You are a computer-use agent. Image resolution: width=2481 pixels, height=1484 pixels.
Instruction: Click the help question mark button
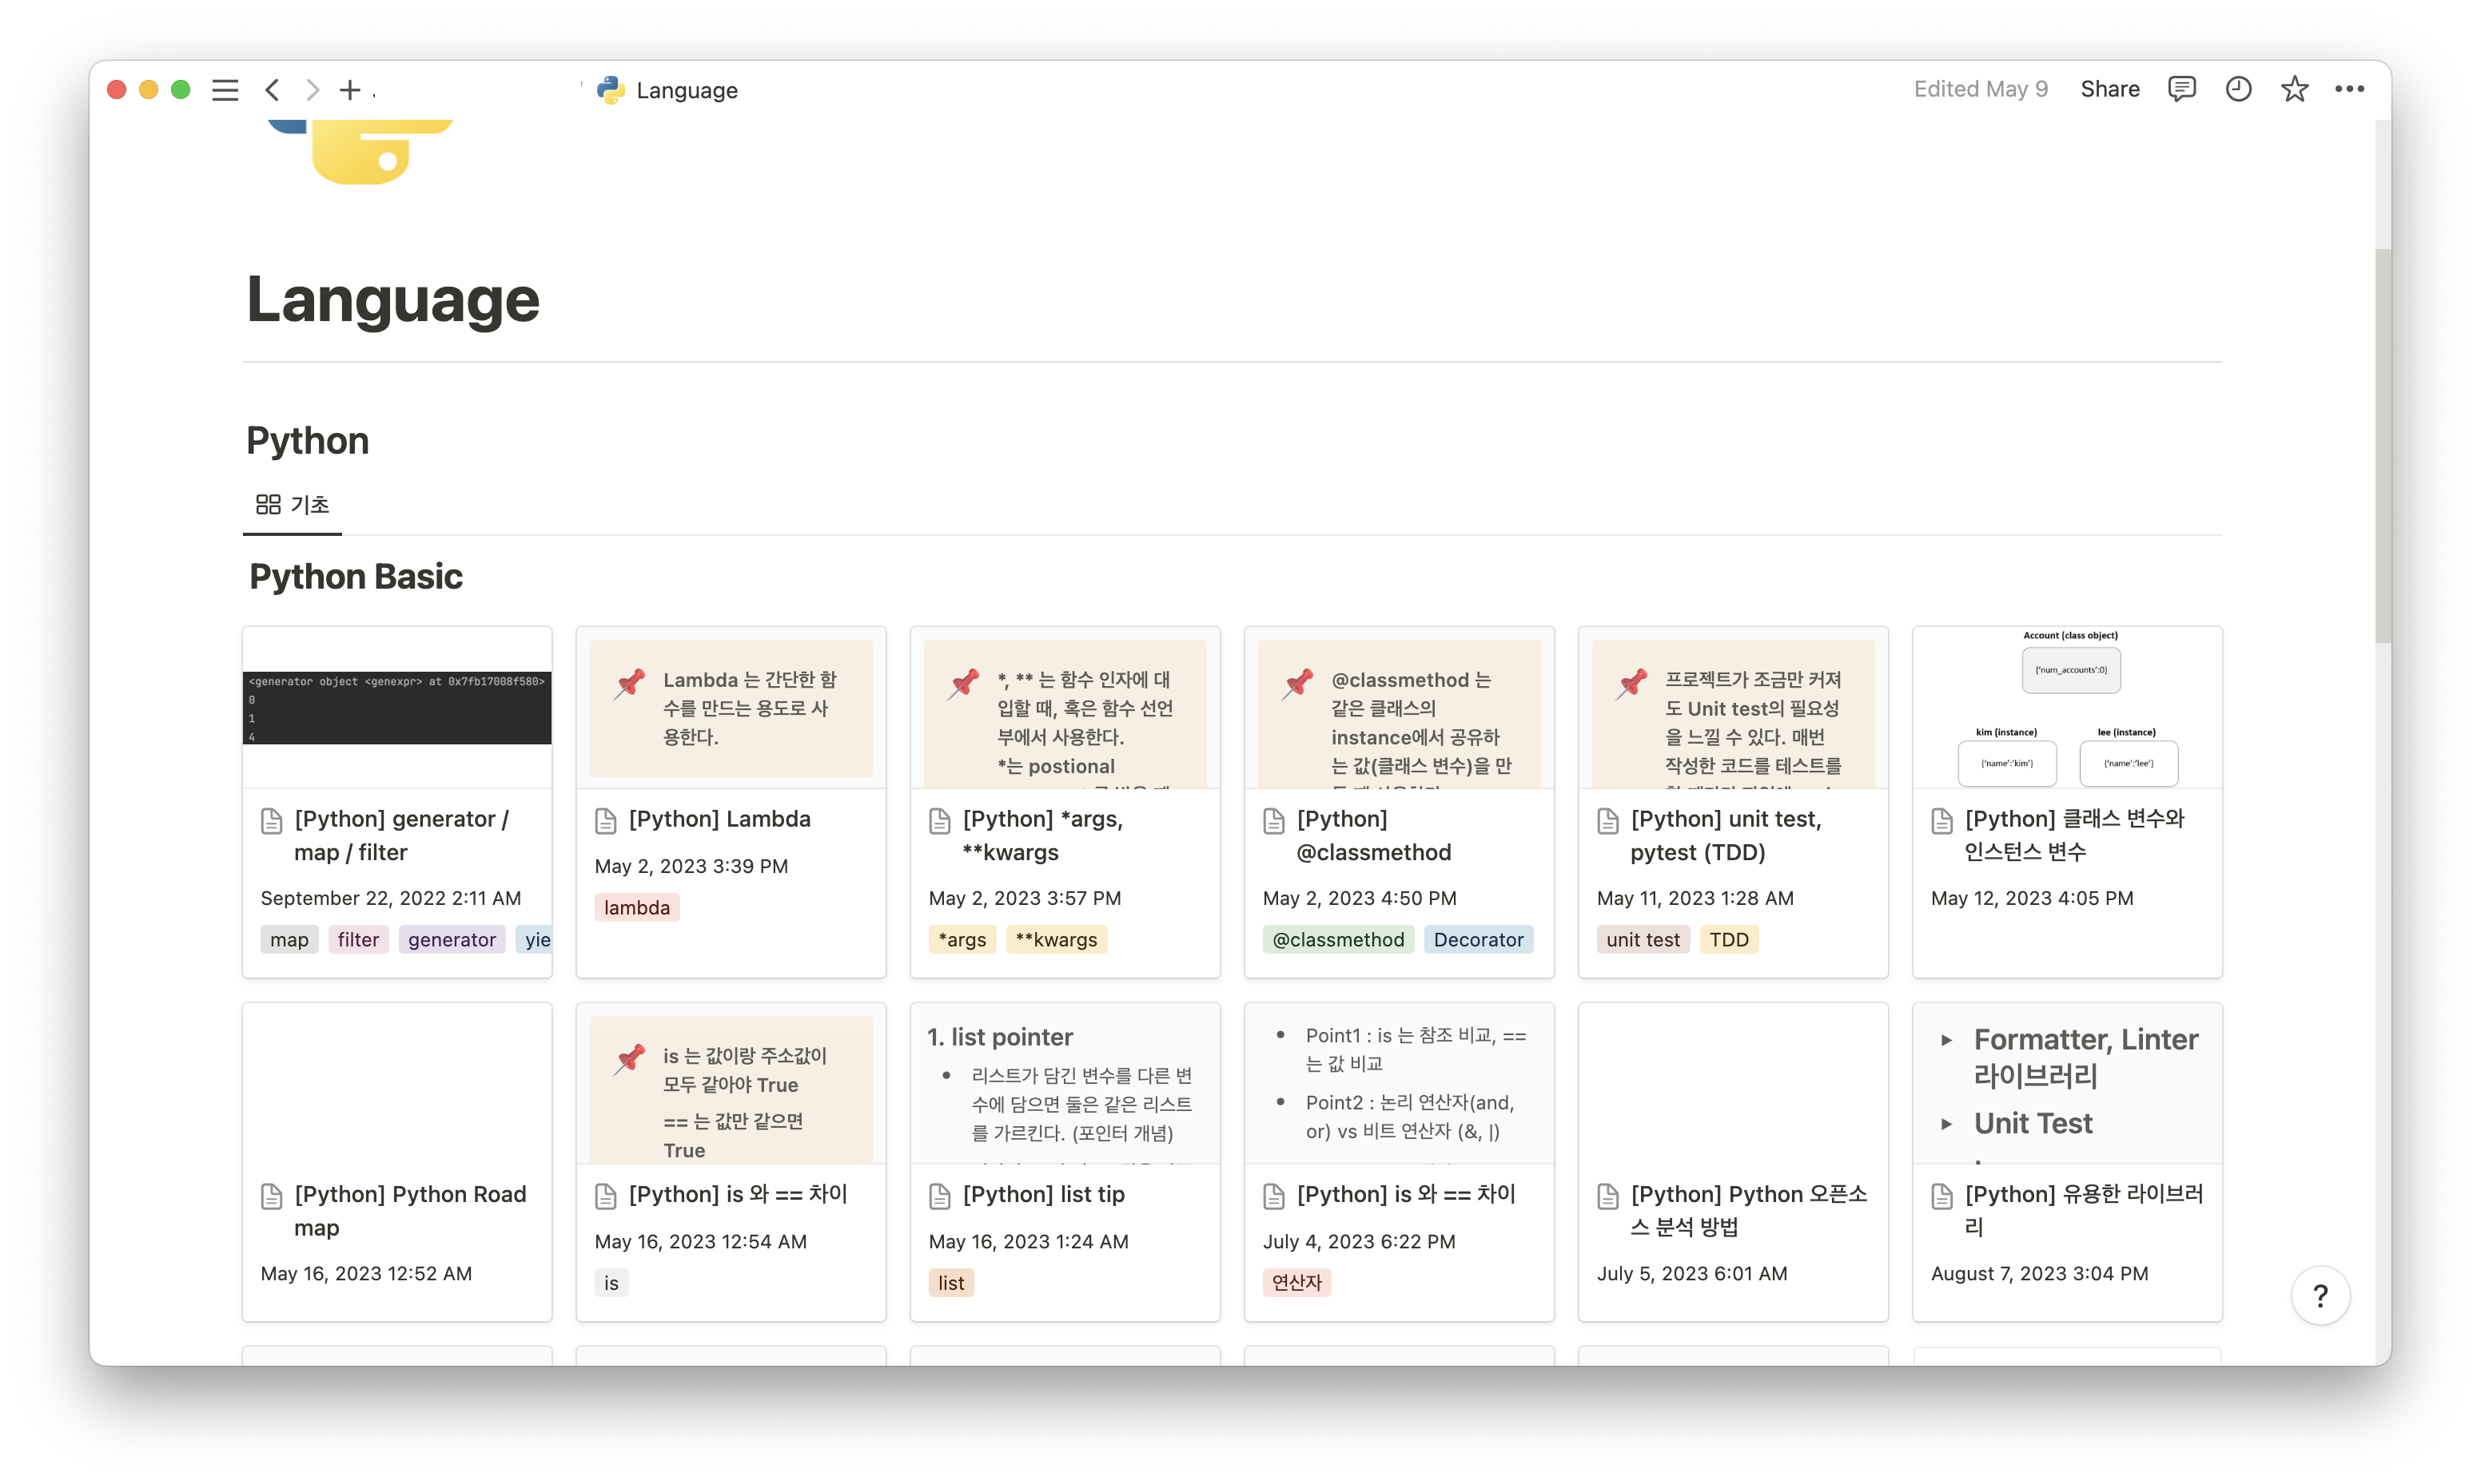tap(2320, 1295)
